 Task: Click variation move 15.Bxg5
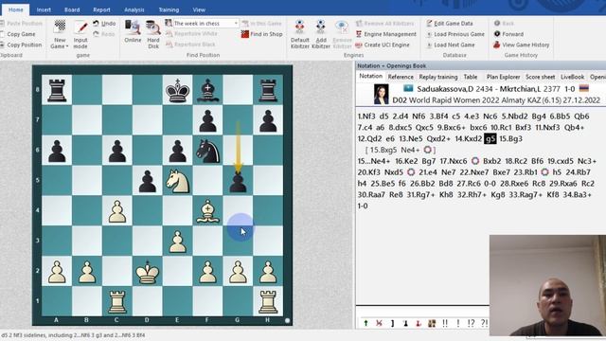coord(383,150)
